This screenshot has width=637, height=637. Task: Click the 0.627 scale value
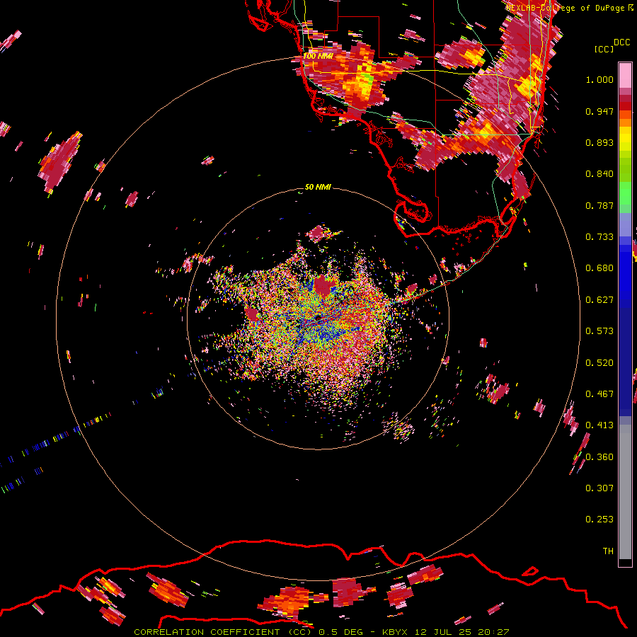(x=599, y=300)
